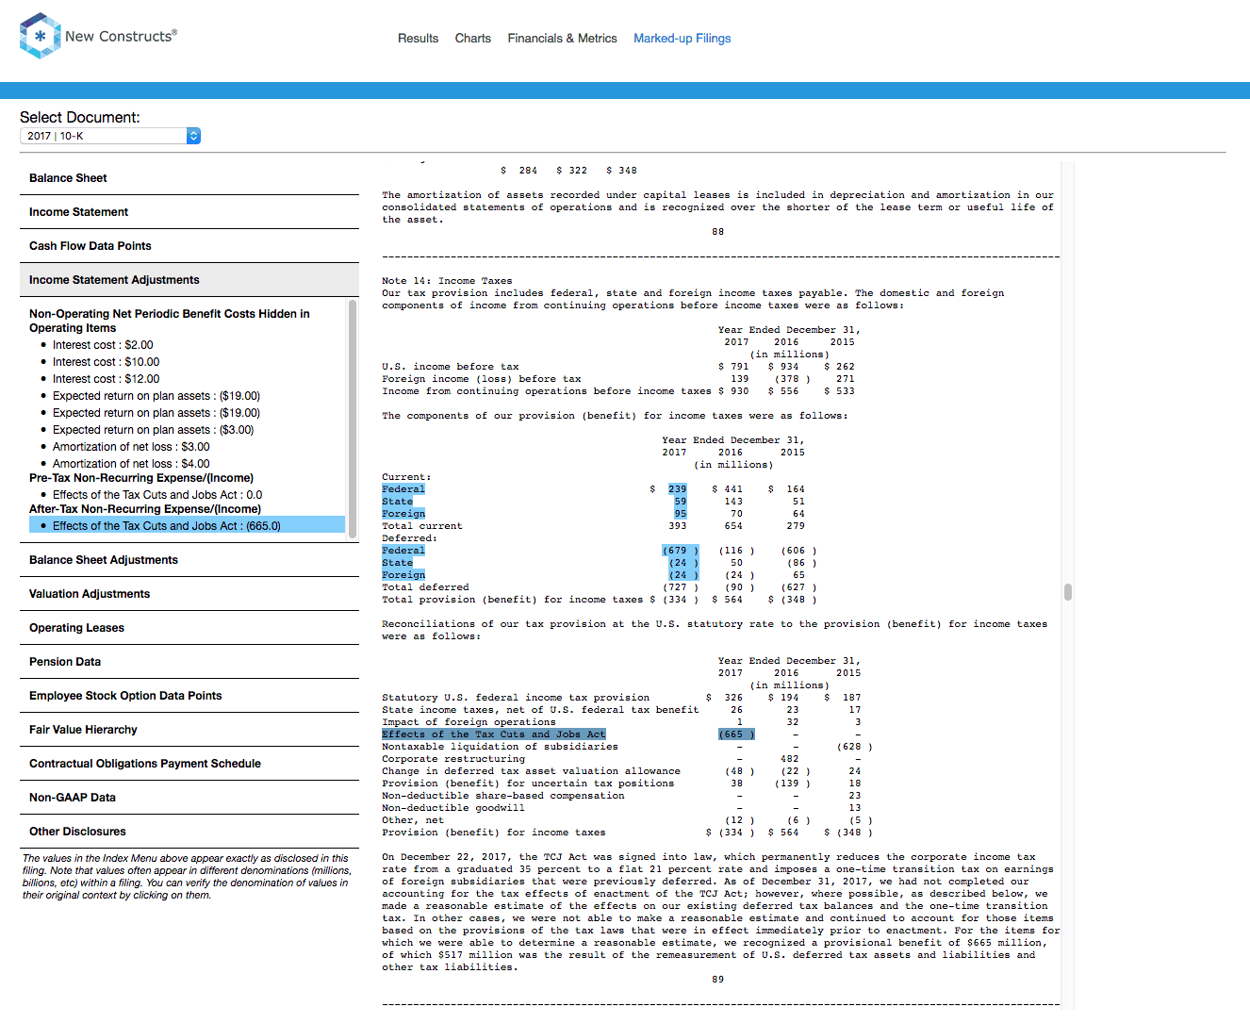Image resolution: width=1250 pixels, height=1023 pixels.
Task: Click the After-Tax Non-Recurring Expense/(Income) heading
Action: coord(145,509)
